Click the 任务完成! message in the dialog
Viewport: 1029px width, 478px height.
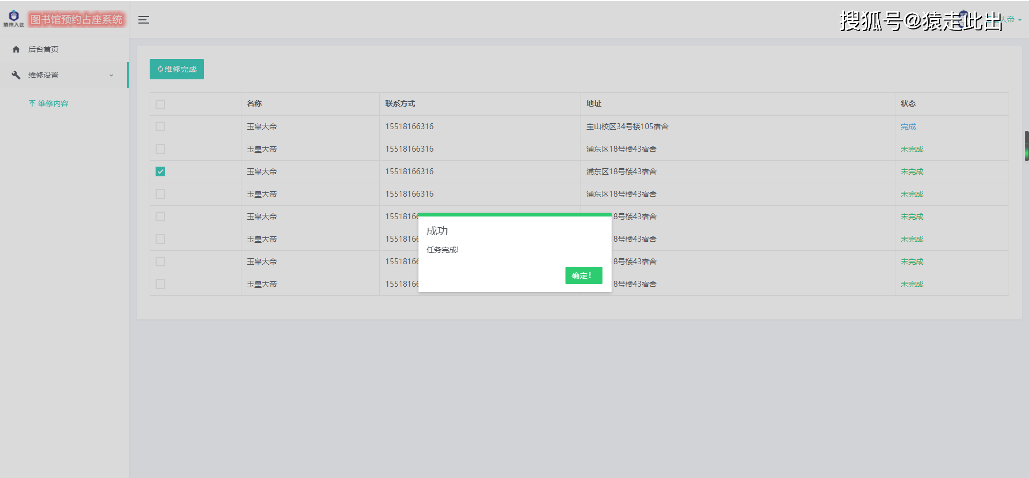443,250
